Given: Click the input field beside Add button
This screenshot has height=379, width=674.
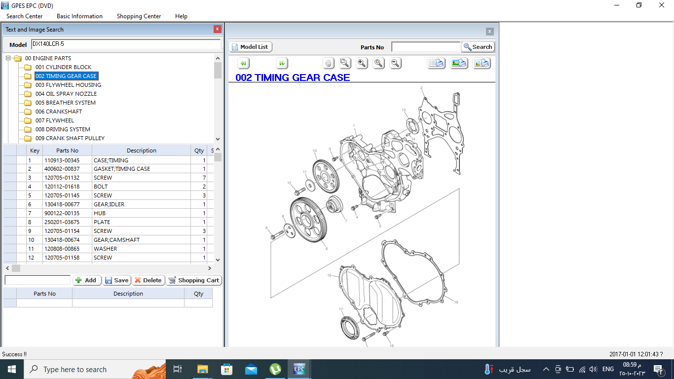Looking at the screenshot, I should click(37, 280).
